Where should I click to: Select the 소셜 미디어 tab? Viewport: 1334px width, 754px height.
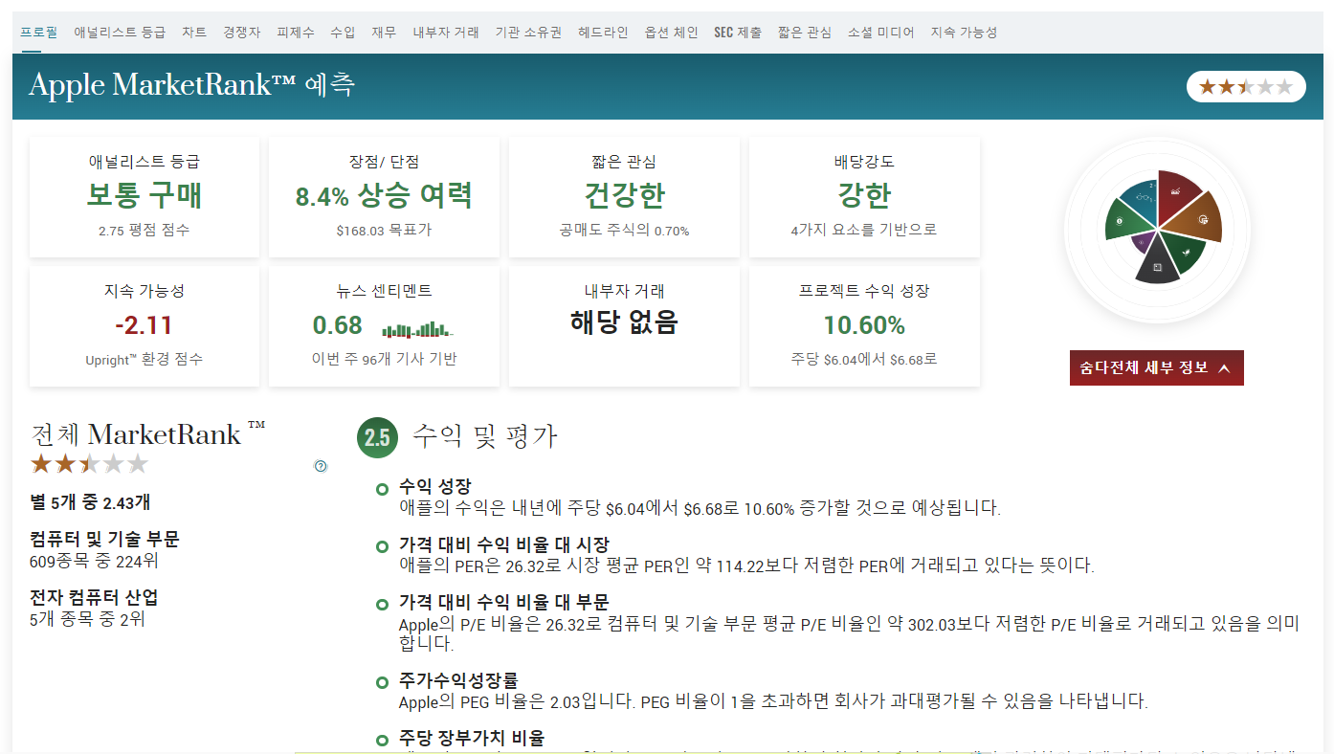(x=879, y=31)
